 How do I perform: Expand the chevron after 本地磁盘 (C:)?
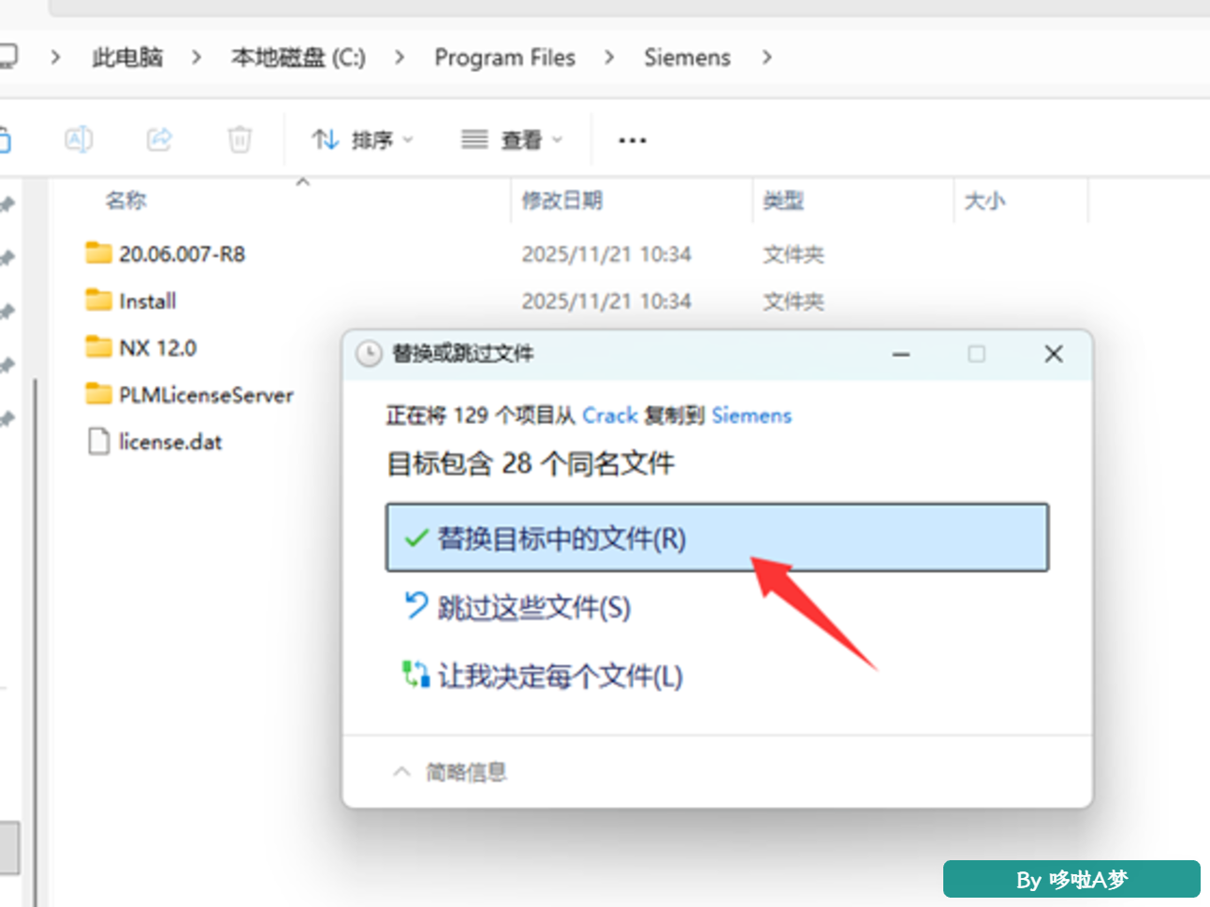pos(400,57)
